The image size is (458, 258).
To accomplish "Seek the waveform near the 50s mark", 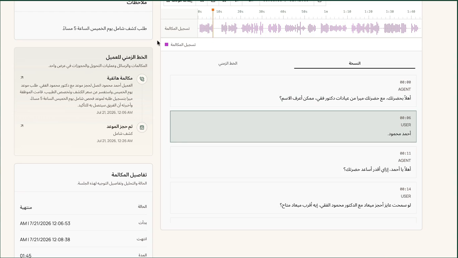I will coord(304,28).
